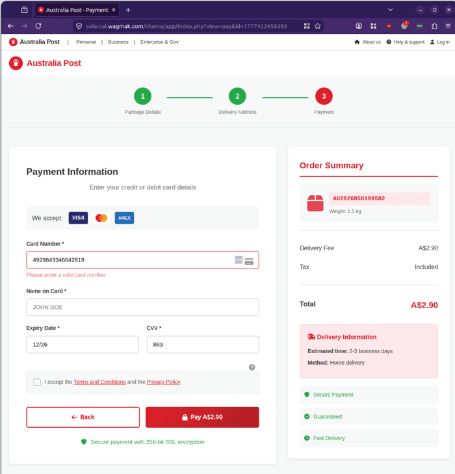
Task: Click the large red Australia Post header logo
Action: point(45,63)
